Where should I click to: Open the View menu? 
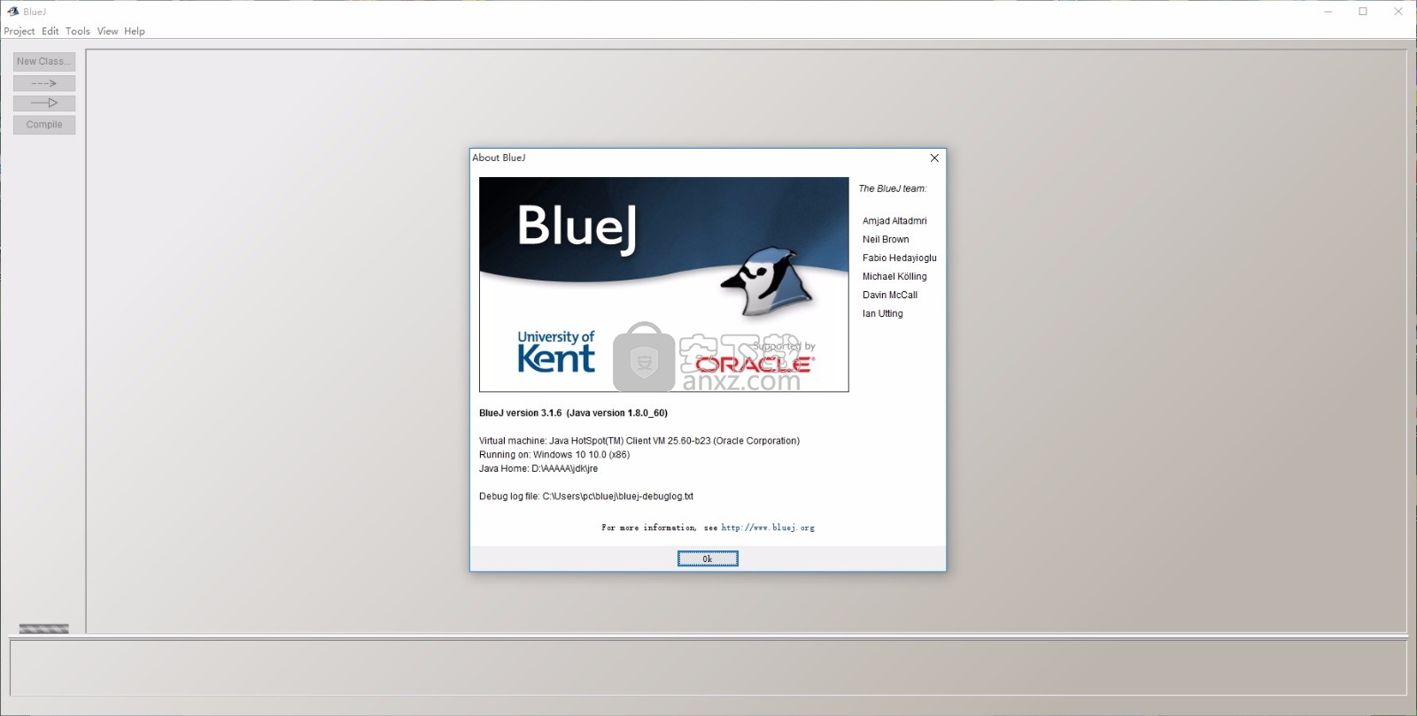[107, 31]
